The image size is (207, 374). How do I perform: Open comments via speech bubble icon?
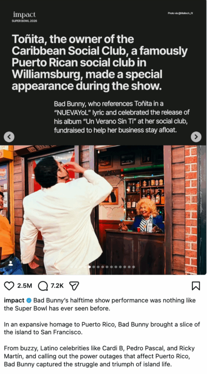[x=43, y=286]
